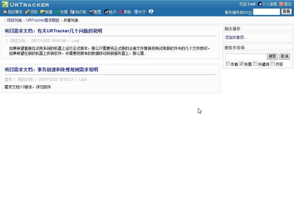This screenshot has width=294, height=201.
Task: Uncheck the 标题 checkbox
Action: (x=242, y=64)
